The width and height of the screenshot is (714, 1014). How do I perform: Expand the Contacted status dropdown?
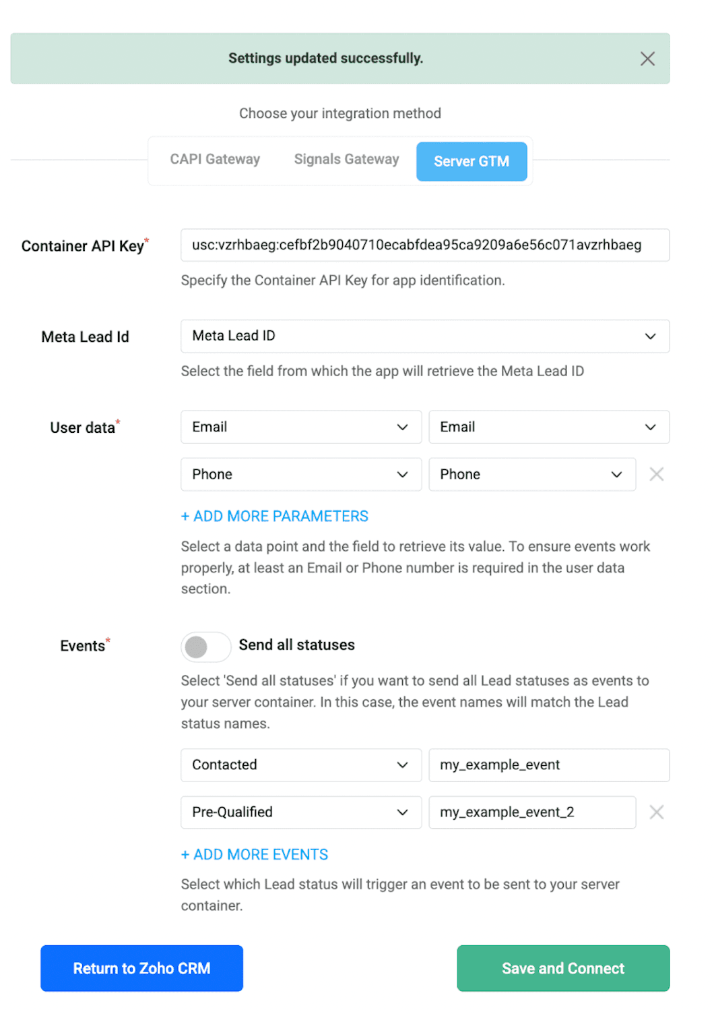pos(300,765)
